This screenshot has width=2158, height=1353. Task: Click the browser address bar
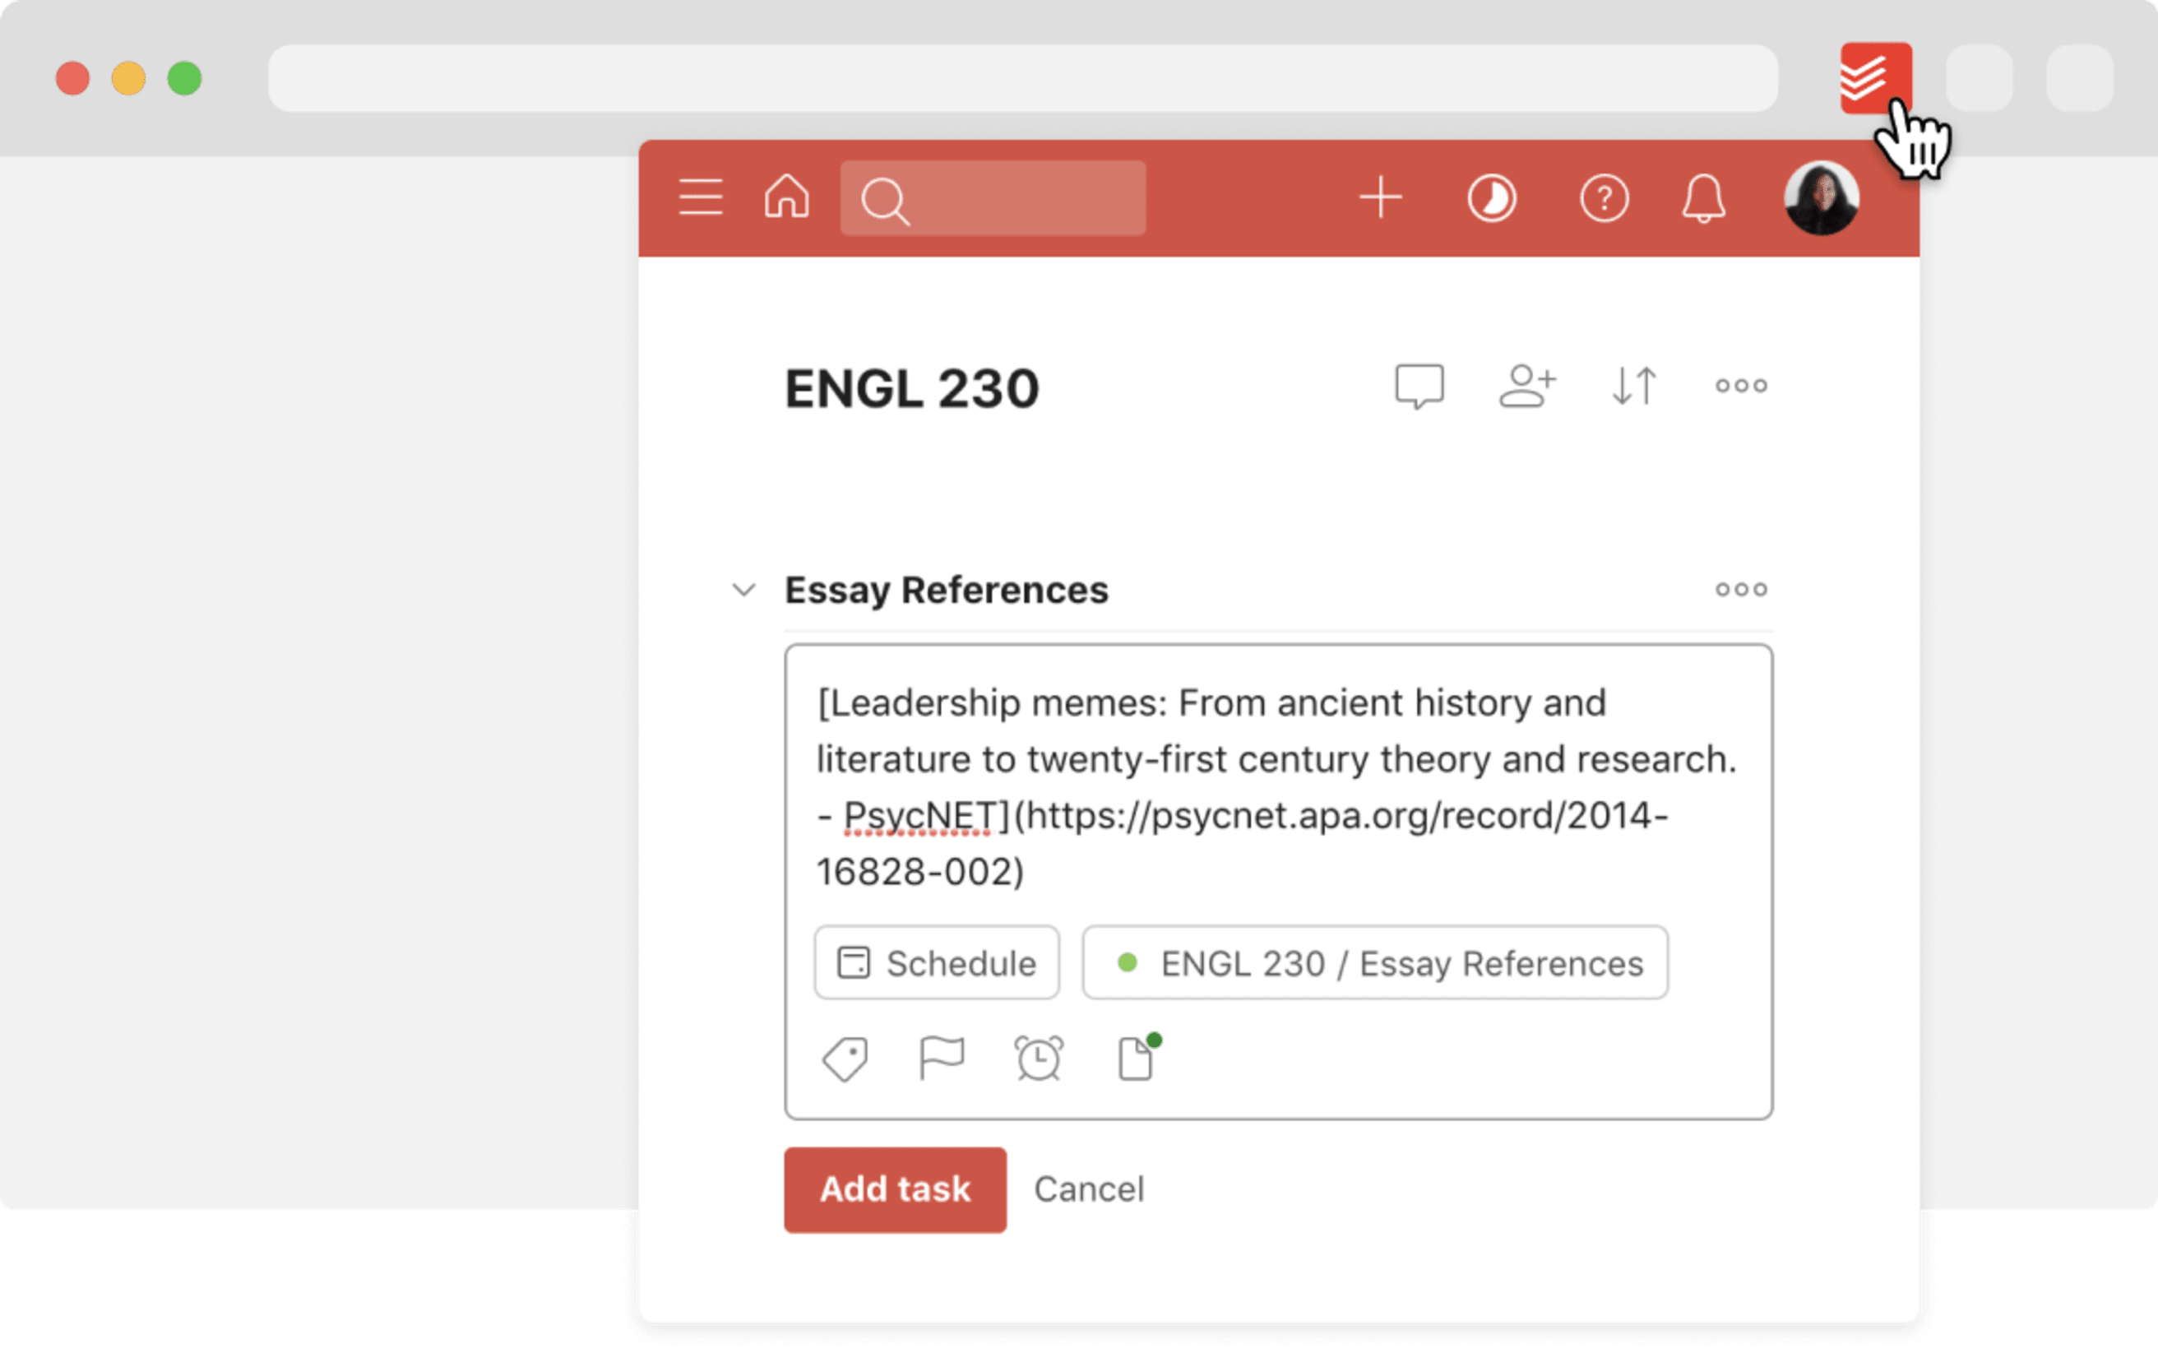[x=1022, y=78]
